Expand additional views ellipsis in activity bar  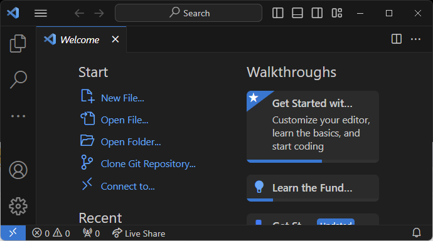tap(18, 116)
